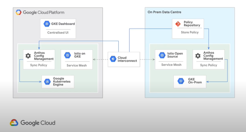Click the "Store Policy" text

190,32
